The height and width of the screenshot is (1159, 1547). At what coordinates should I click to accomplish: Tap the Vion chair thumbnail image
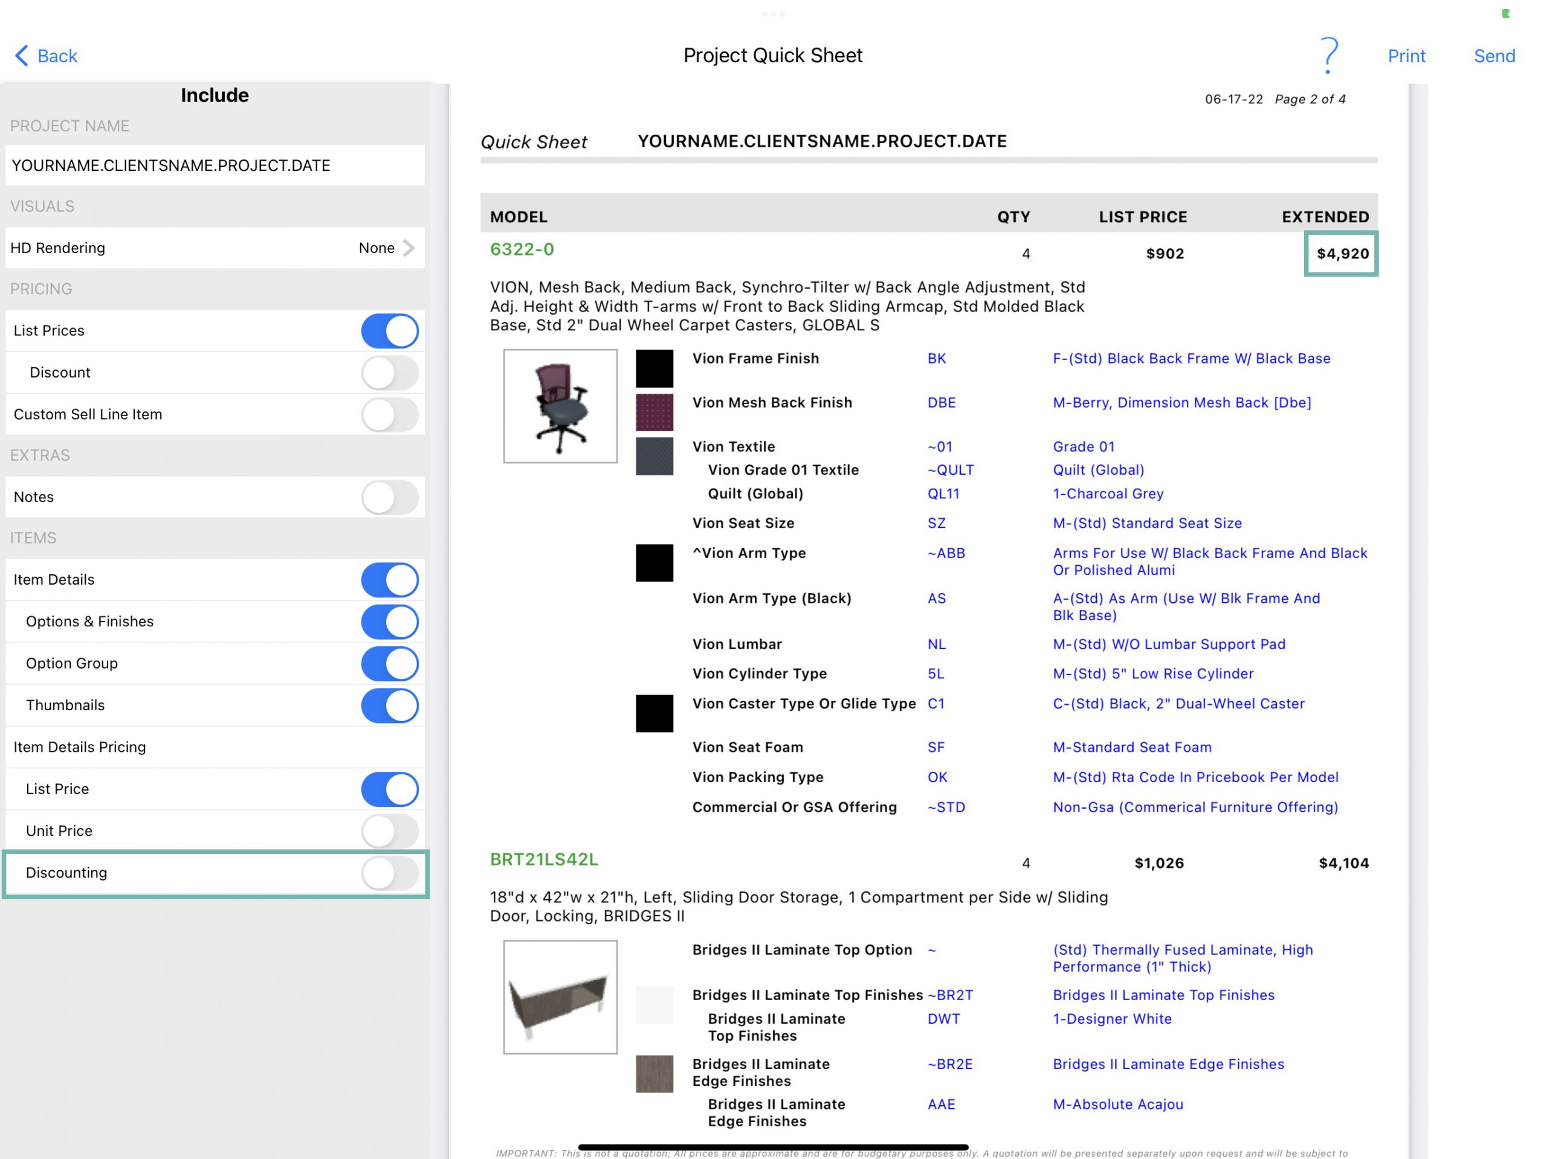(x=560, y=406)
